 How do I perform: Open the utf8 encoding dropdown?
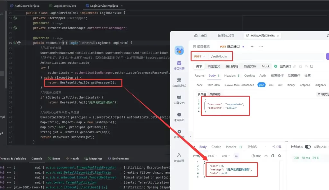pos(227,156)
